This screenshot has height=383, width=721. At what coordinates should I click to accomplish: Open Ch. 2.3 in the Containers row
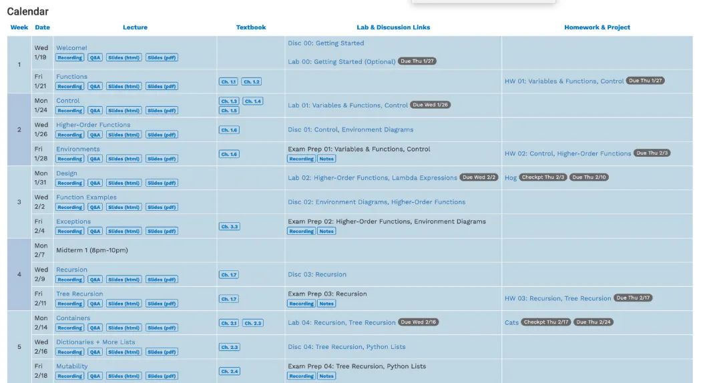253,323
